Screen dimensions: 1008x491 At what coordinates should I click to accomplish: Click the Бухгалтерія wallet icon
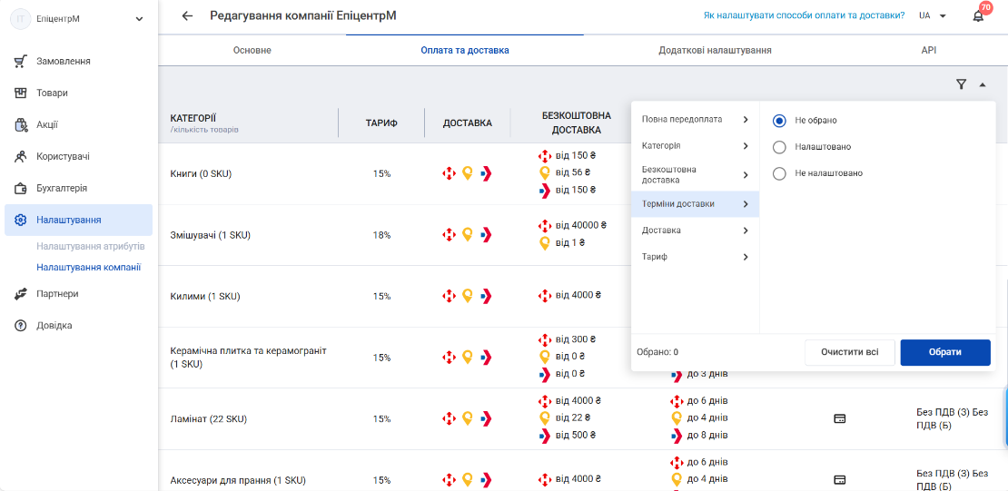tap(21, 188)
